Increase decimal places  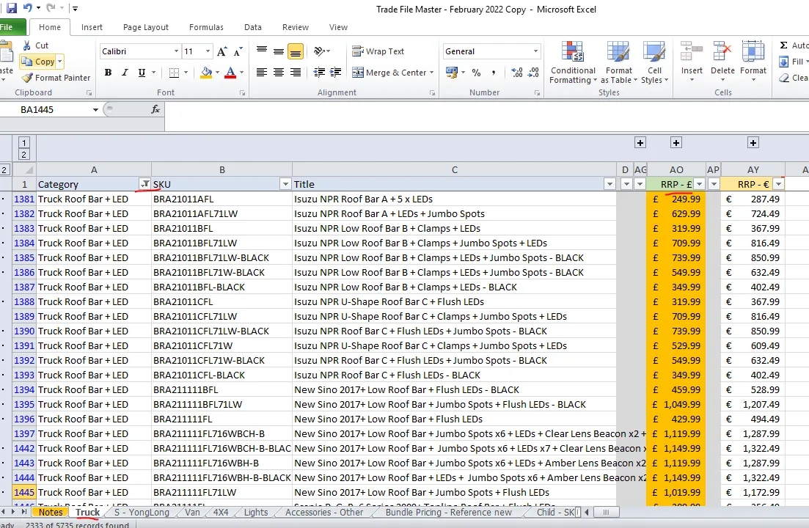[516, 73]
